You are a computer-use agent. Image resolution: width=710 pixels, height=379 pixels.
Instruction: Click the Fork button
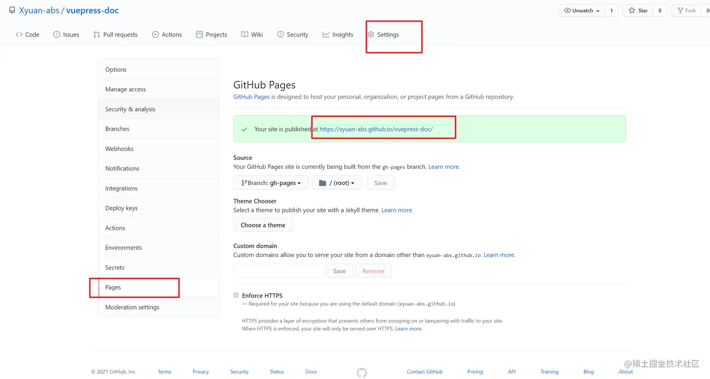click(x=687, y=10)
